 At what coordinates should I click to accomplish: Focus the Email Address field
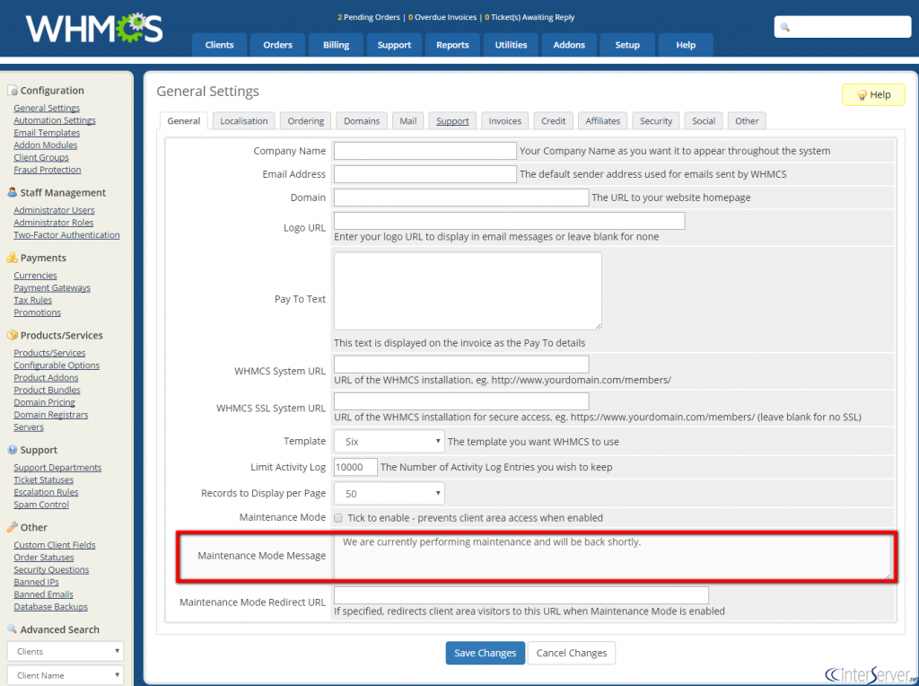424,174
